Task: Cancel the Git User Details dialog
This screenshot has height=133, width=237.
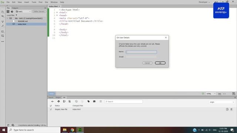Action: (147, 63)
